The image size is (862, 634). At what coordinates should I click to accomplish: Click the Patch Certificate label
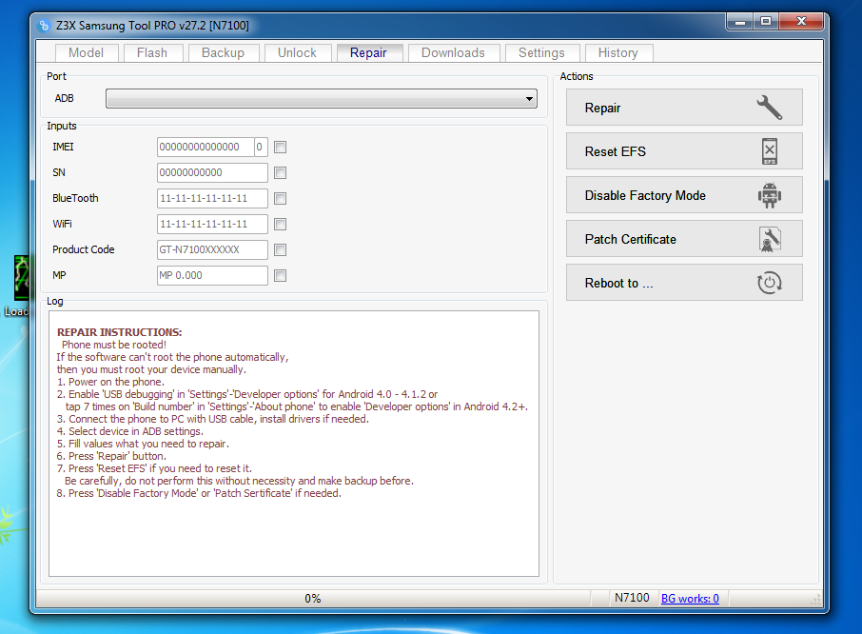[x=630, y=239]
